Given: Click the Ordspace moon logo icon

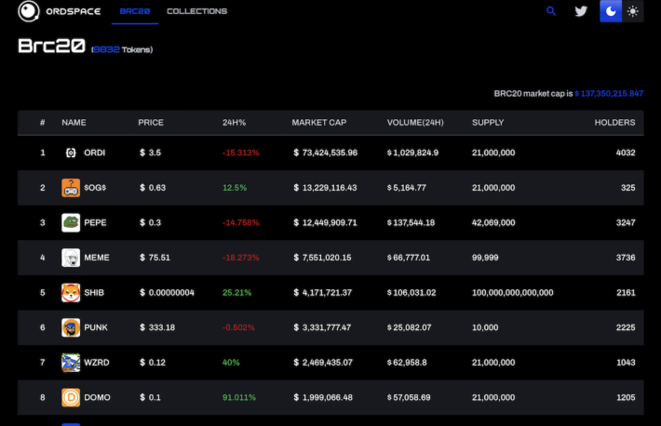Looking at the screenshot, I should tap(29, 11).
